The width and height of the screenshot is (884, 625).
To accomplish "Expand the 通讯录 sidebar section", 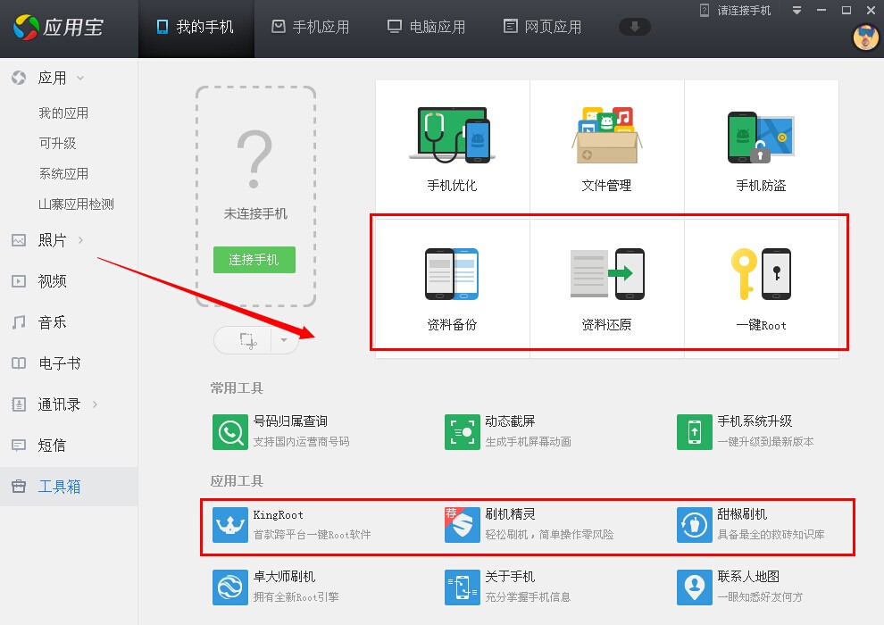I will [55, 404].
